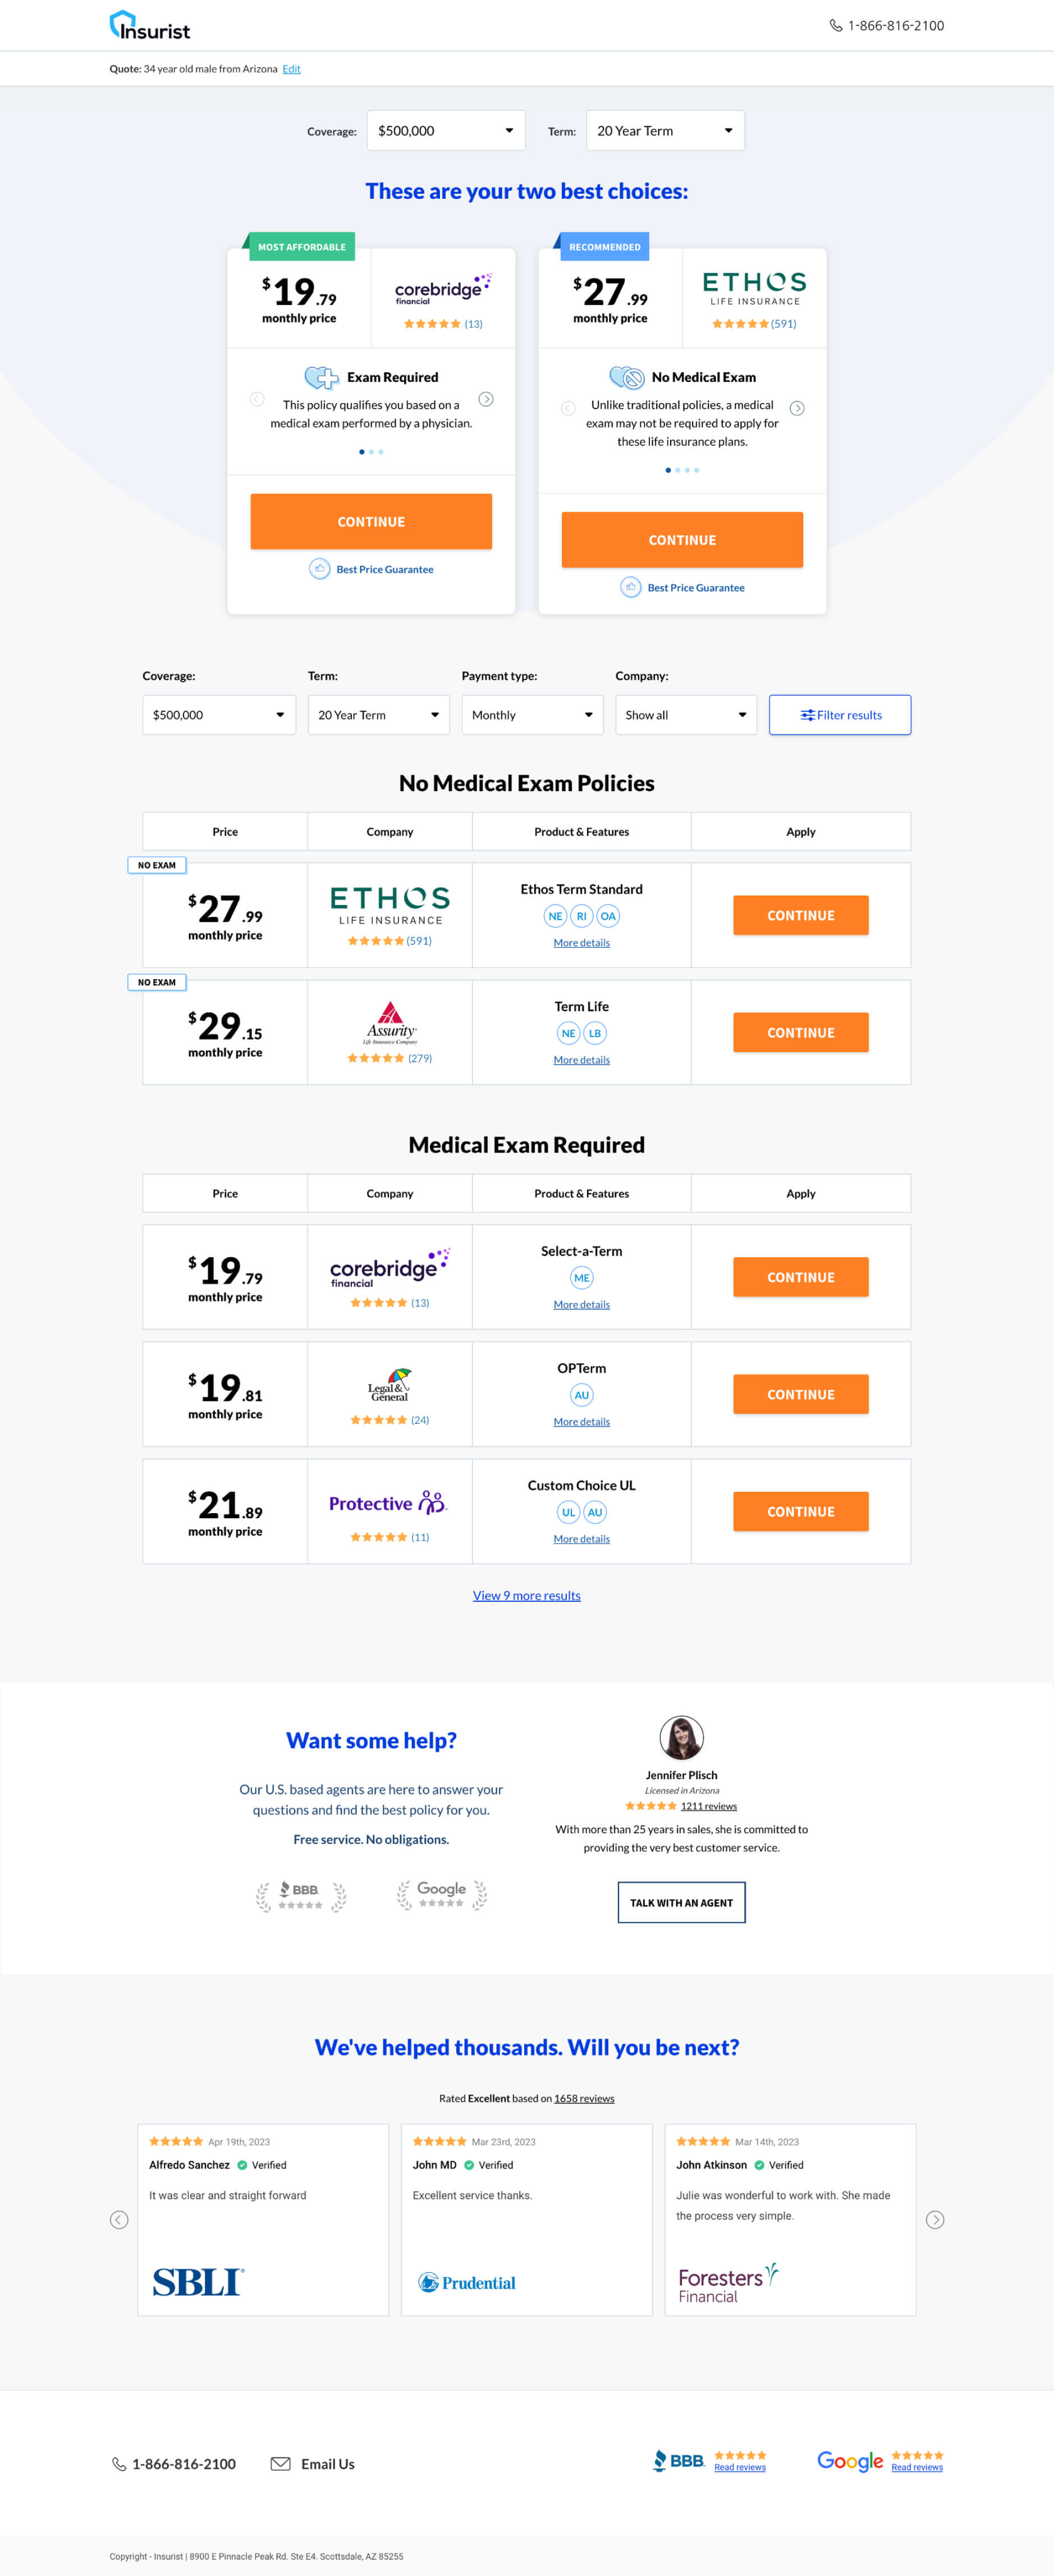Advance Exam Required card with right arrow
1054x2576 pixels.
coord(486,399)
